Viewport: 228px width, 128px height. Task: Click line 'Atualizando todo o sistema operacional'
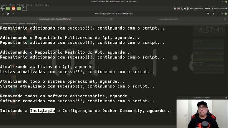pyautogui.click(x=62, y=81)
